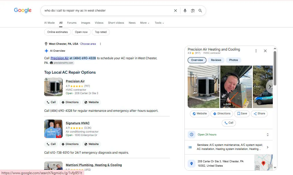Click the clock icon beside Open 24 hours
Screen dimensions: 293x175
[x=192, y=135]
